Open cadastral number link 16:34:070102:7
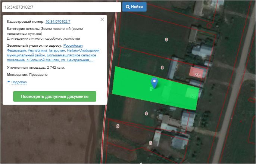This screenshot has height=164, width=256. tap(58, 22)
